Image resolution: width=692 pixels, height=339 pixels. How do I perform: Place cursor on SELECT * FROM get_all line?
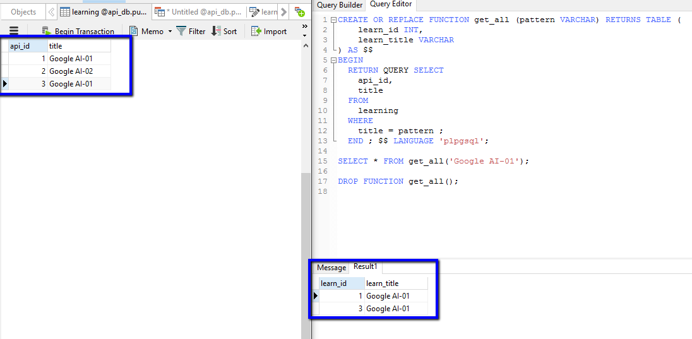[x=433, y=161]
